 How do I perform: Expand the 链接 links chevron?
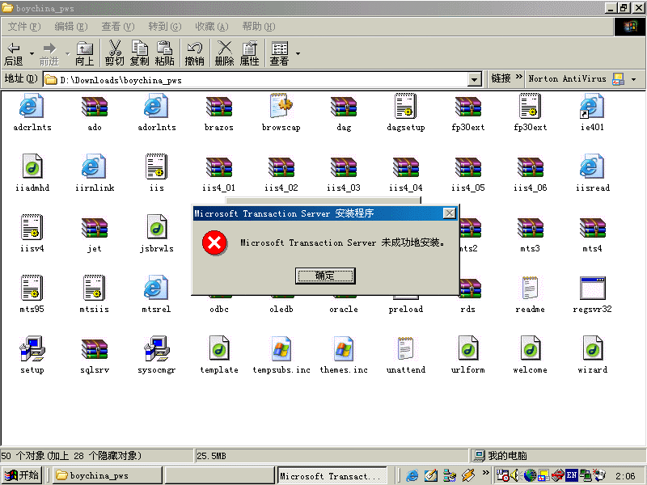tap(519, 77)
